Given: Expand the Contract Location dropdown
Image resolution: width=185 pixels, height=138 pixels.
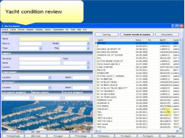Looking at the screenshot, I should point(50,88).
